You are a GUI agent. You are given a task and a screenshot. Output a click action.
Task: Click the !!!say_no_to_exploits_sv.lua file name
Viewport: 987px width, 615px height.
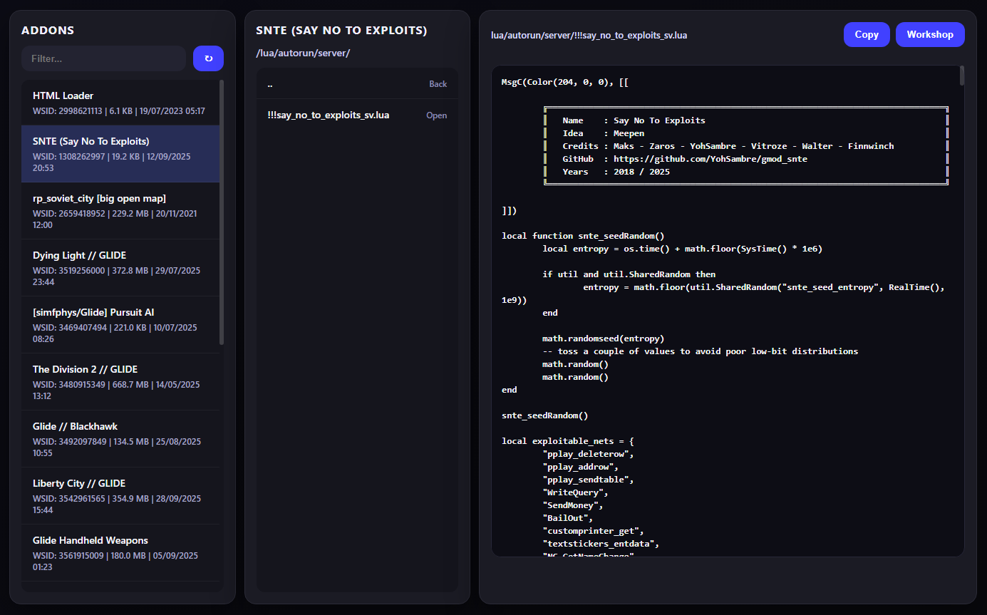329,115
